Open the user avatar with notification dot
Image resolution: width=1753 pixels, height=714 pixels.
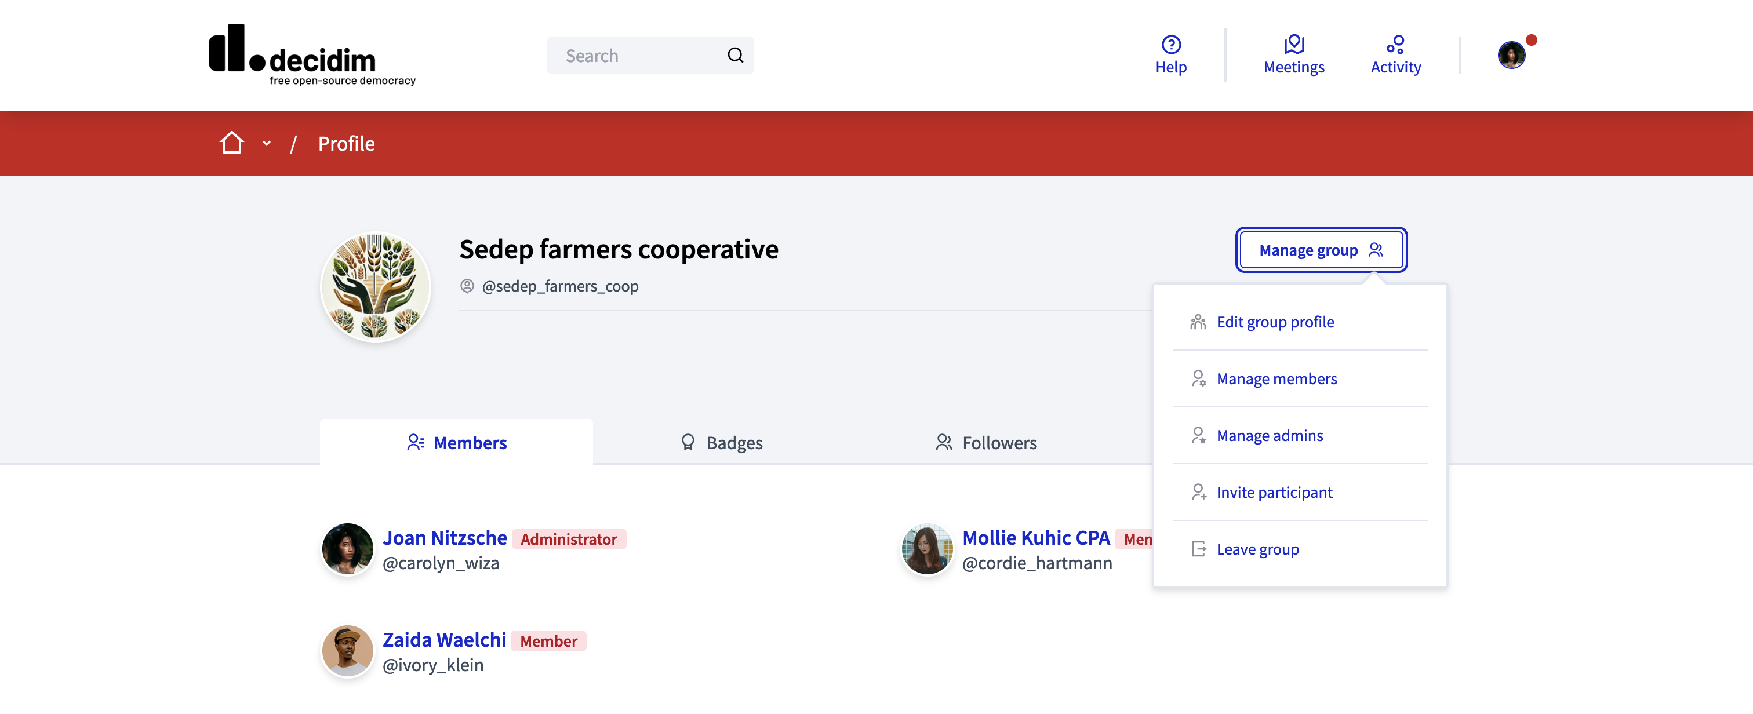(x=1511, y=54)
